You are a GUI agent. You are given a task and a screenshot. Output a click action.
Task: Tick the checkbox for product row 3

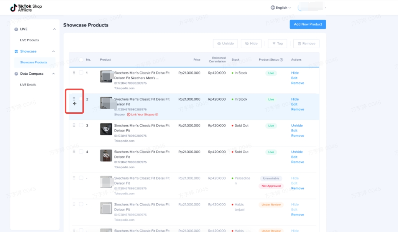[81, 125]
